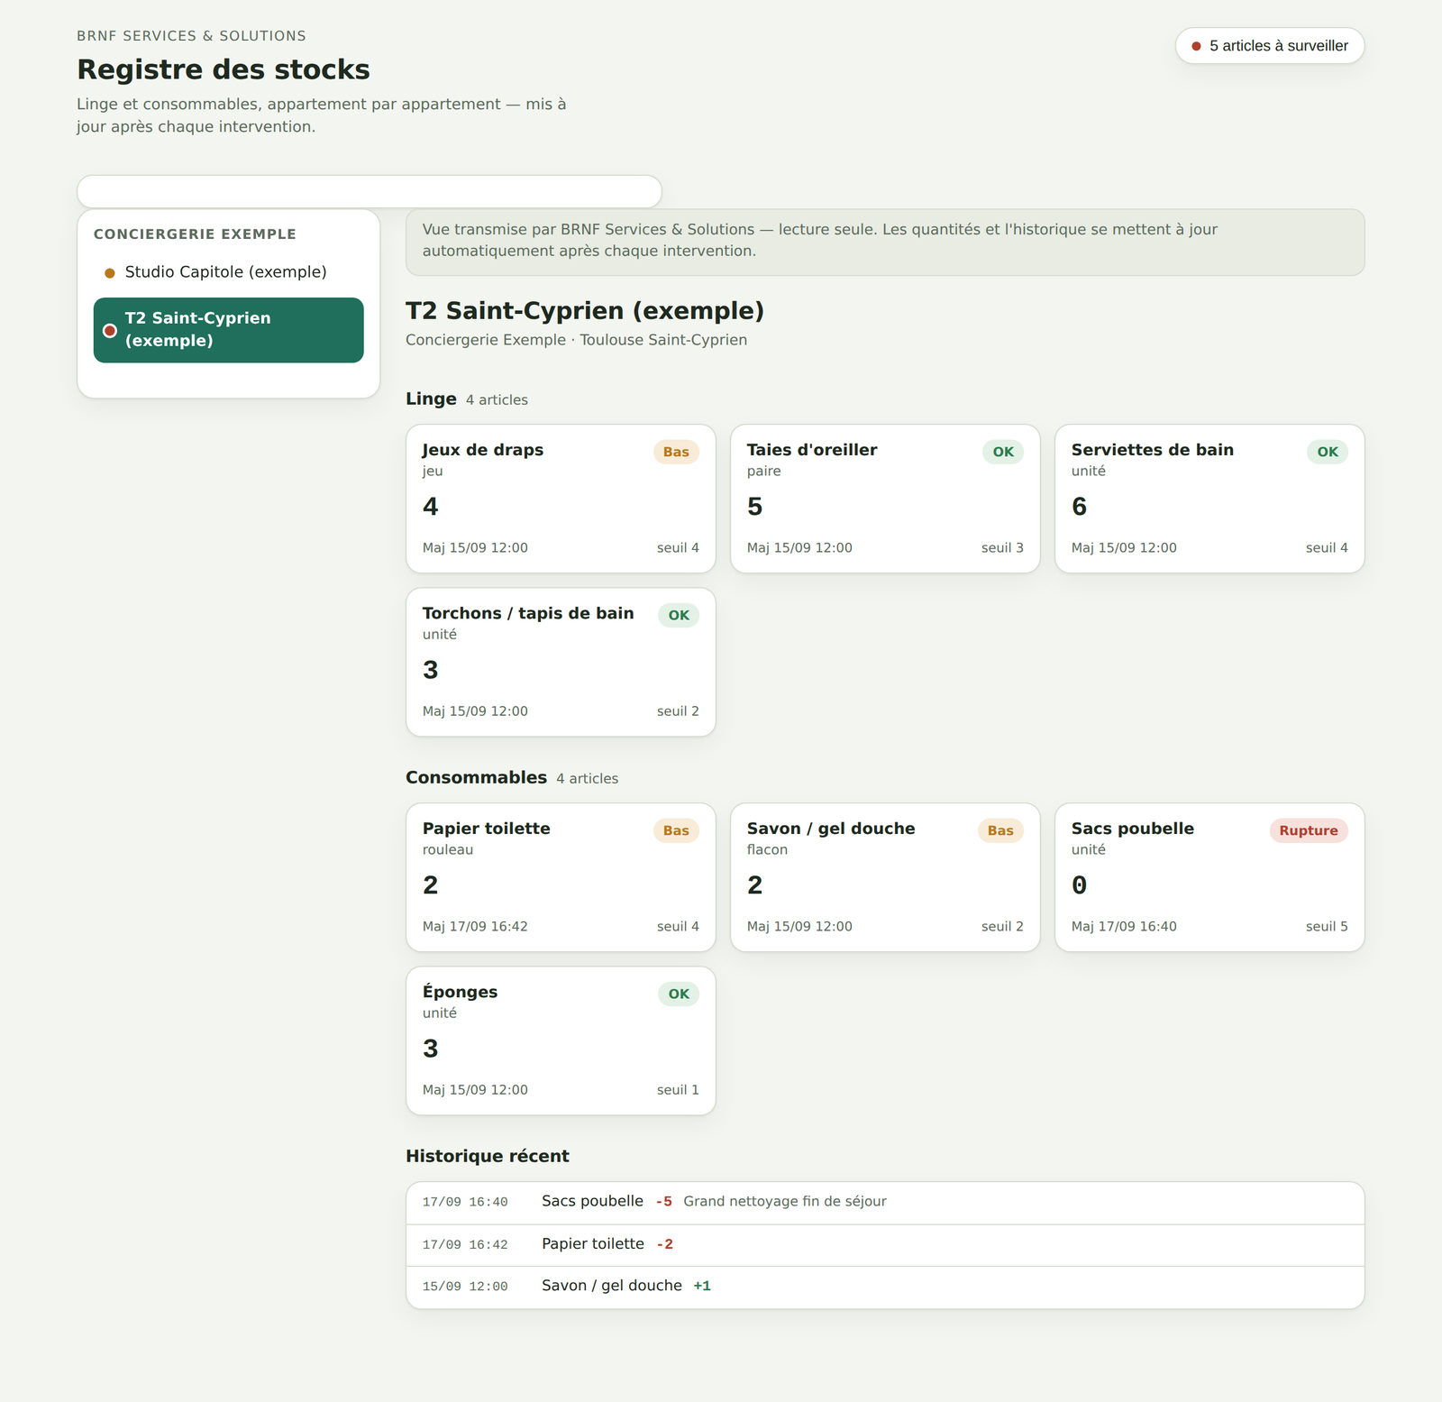Click the red dot beside T2 Saint-Cyprien
1442x1402 pixels.
point(110,331)
